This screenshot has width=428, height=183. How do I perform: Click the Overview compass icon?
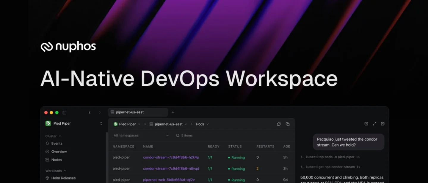47,152
